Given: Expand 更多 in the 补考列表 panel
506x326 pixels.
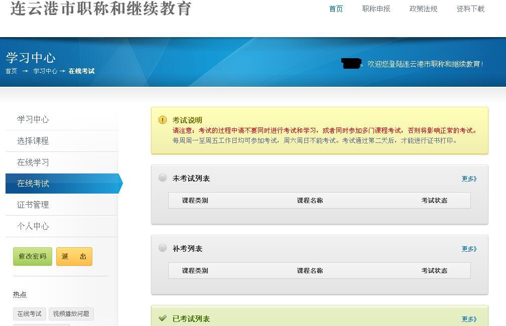Looking at the screenshot, I should pyautogui.click(x=469, y=249).
